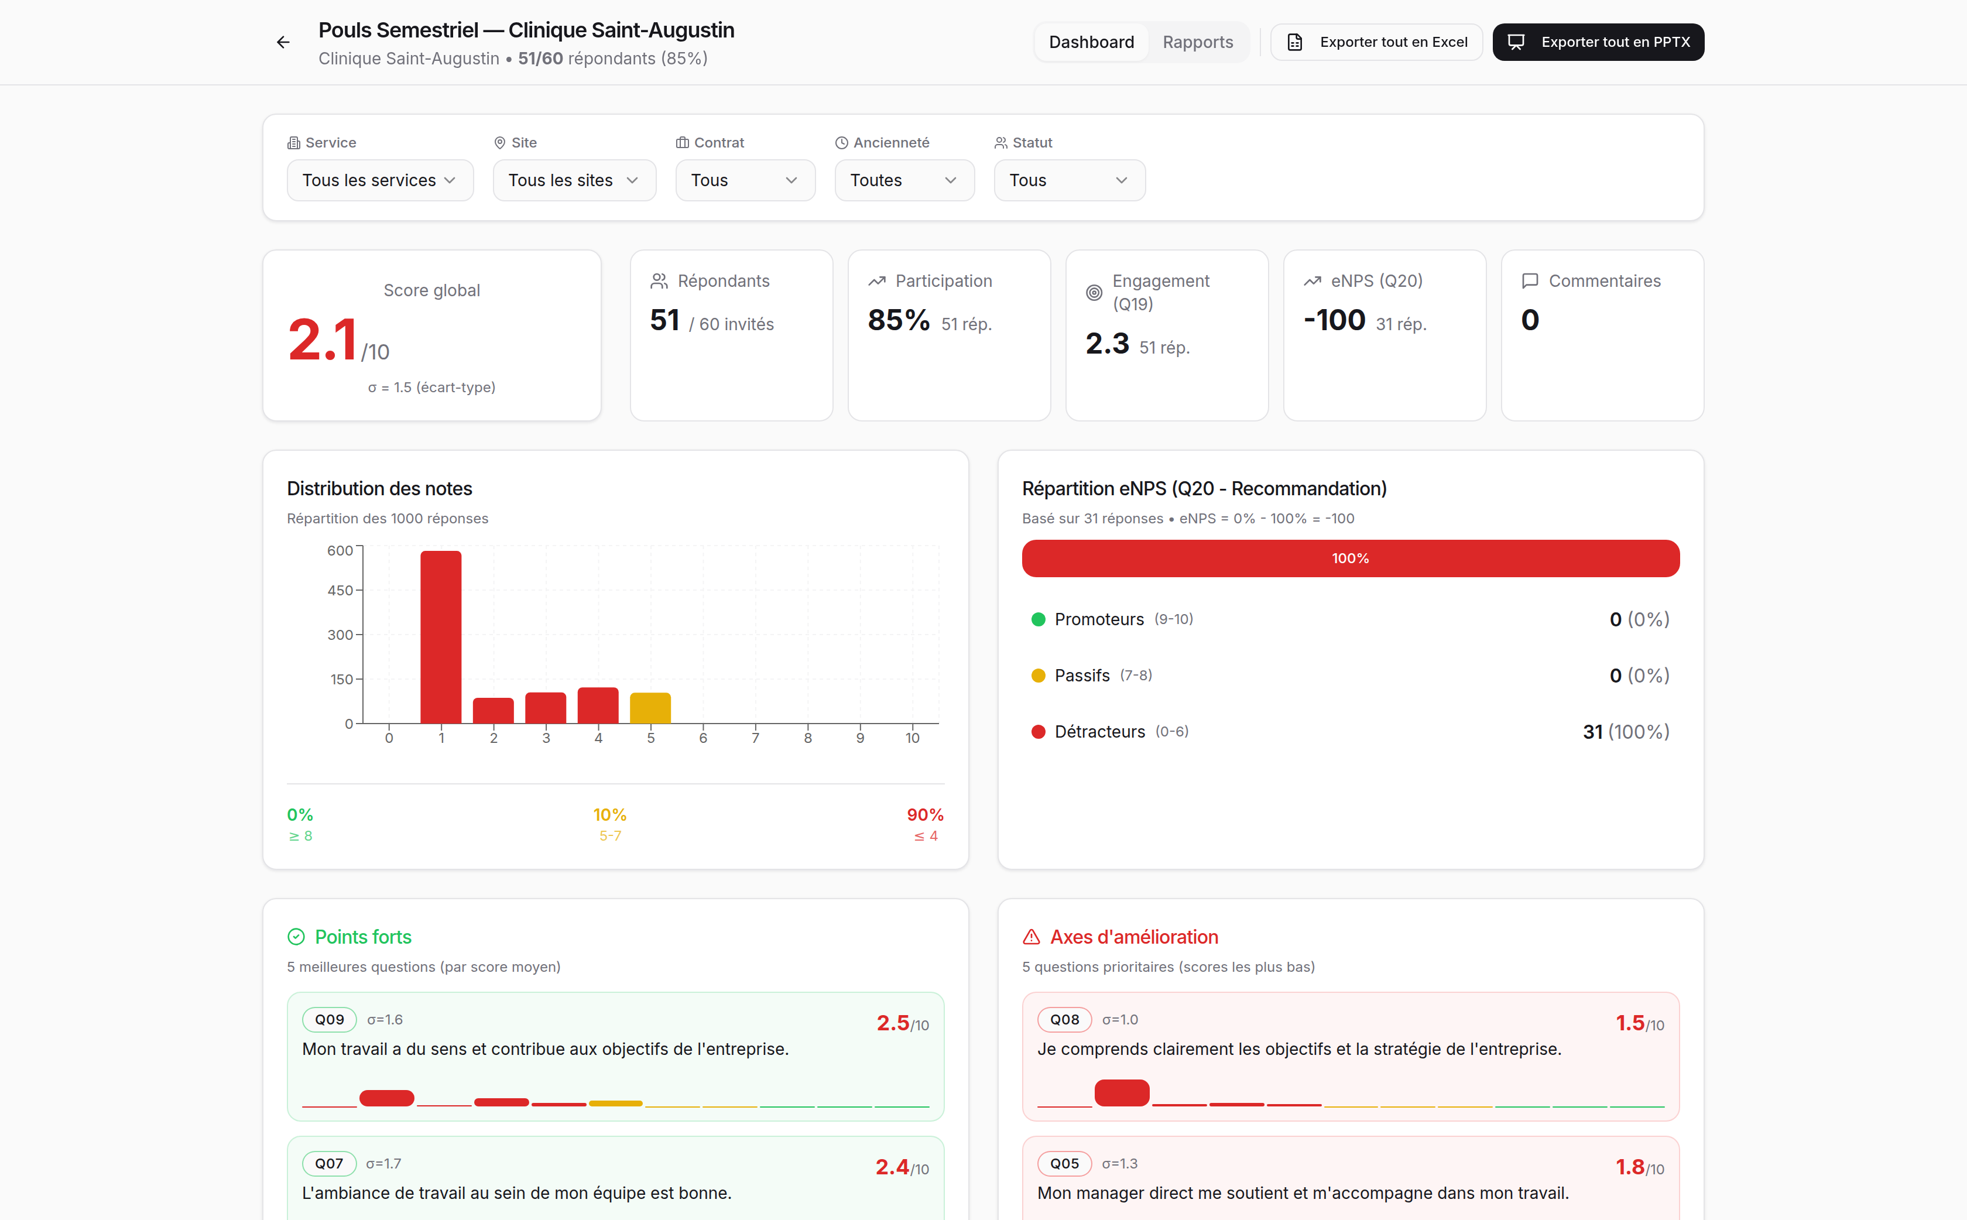The height and width of the screenshot is (1220, 1967).
Task: Click the Répondants users icon
Action: coord(659,281)
